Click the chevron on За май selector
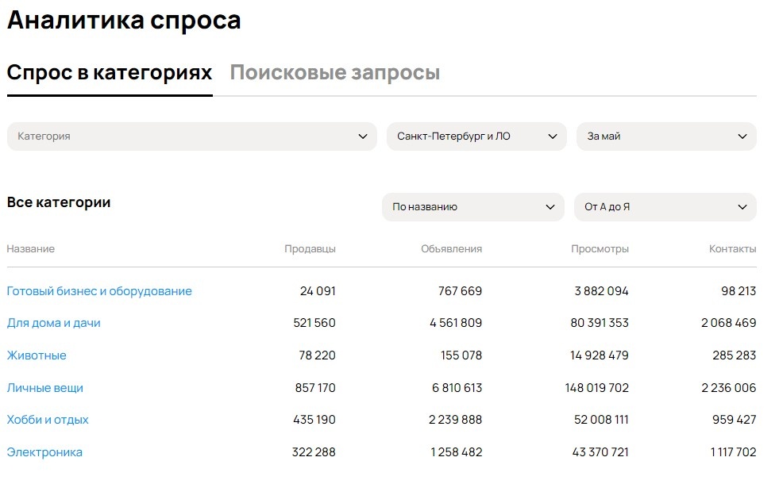 [x=744, y=136]
